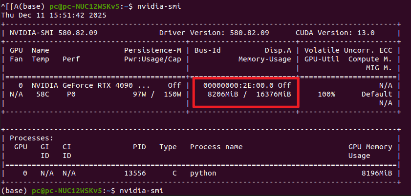Screen dimensions: 411x196
Task: Click the date line "Thu Dec 11 15:51:42 2025"
Action: (54, 15)
